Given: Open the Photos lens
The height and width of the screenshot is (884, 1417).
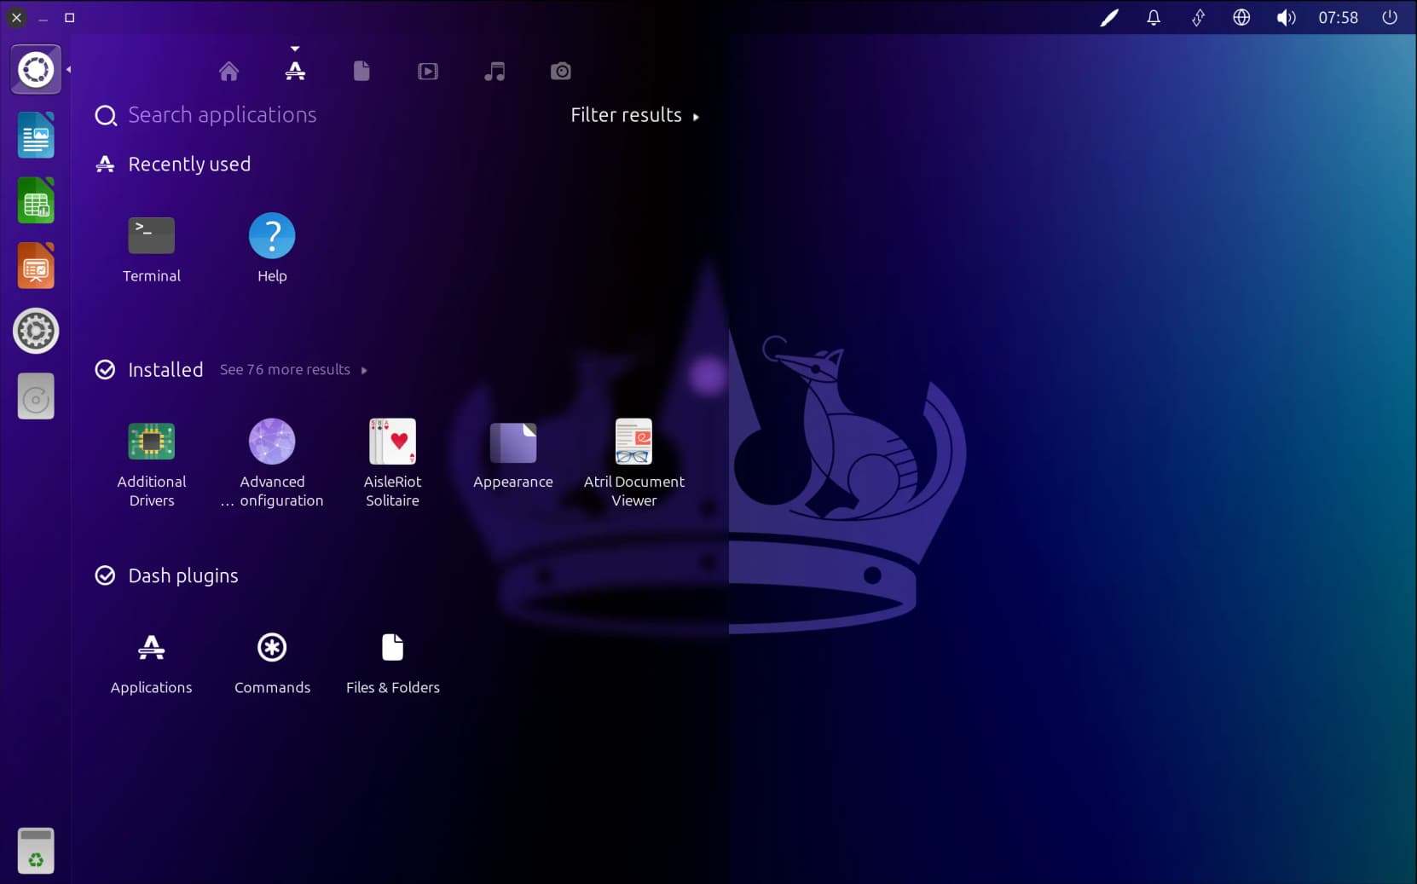Looking at the screenshot, I should click(x=560, y=71).
